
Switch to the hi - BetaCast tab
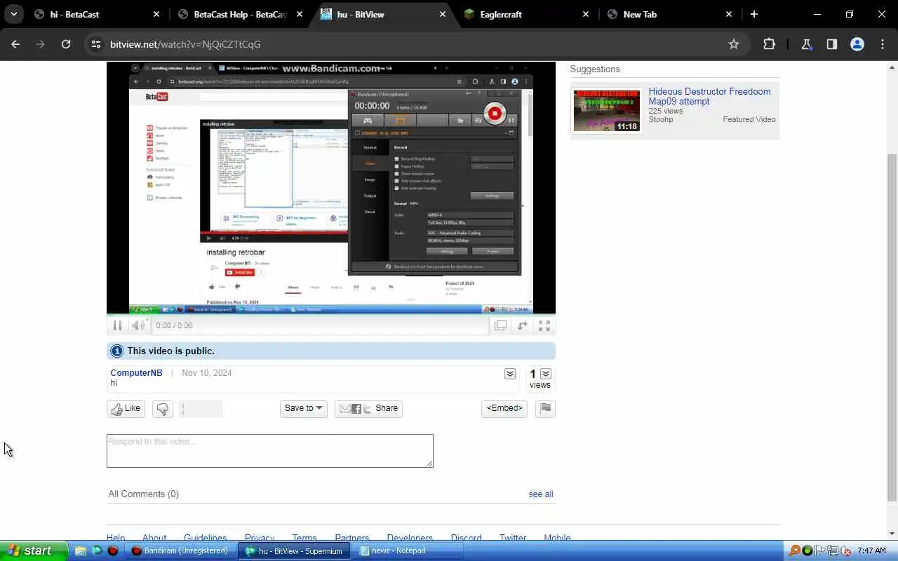(x=98, y=14)
